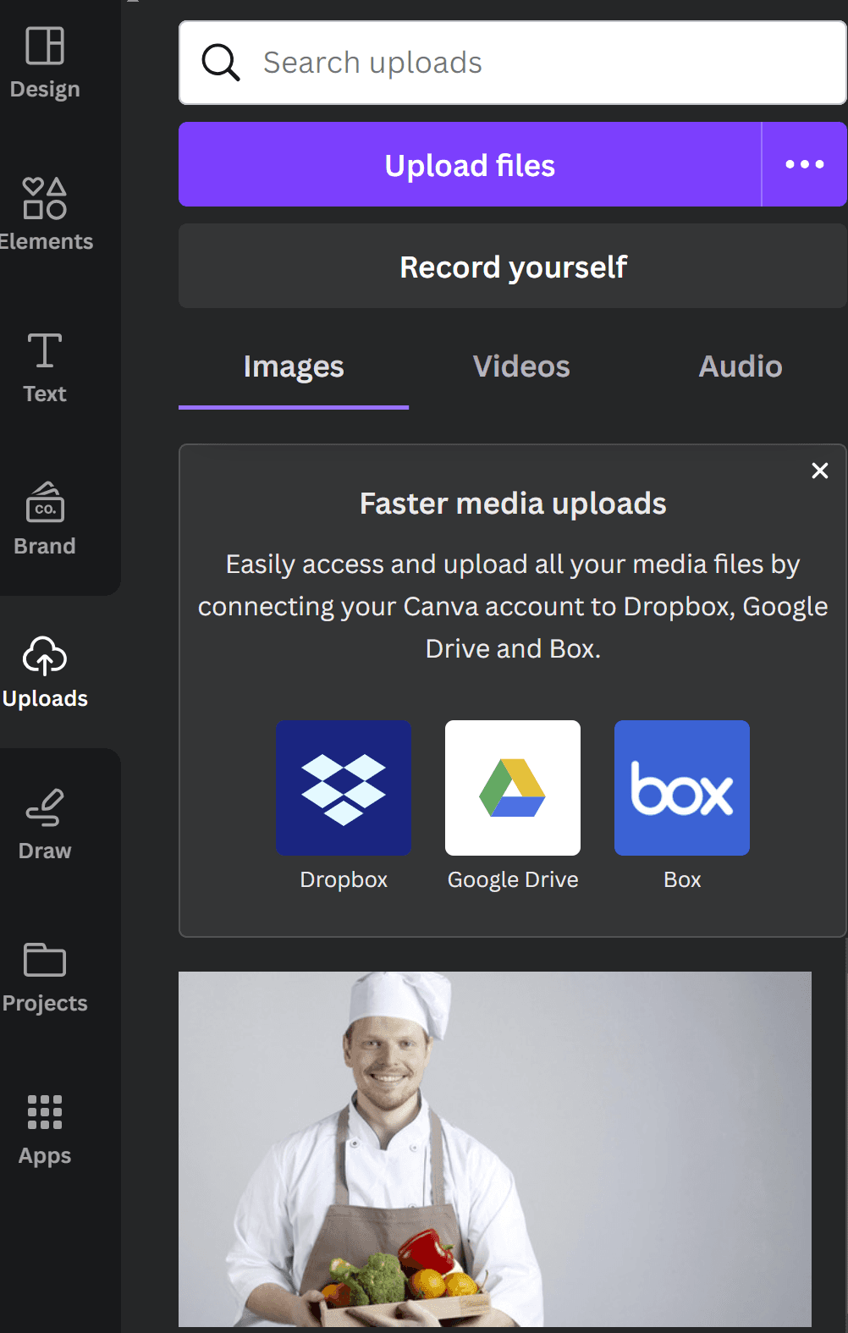Open the Elements panel
This screenshot has width=848, height=1333.
coord(45,213)
